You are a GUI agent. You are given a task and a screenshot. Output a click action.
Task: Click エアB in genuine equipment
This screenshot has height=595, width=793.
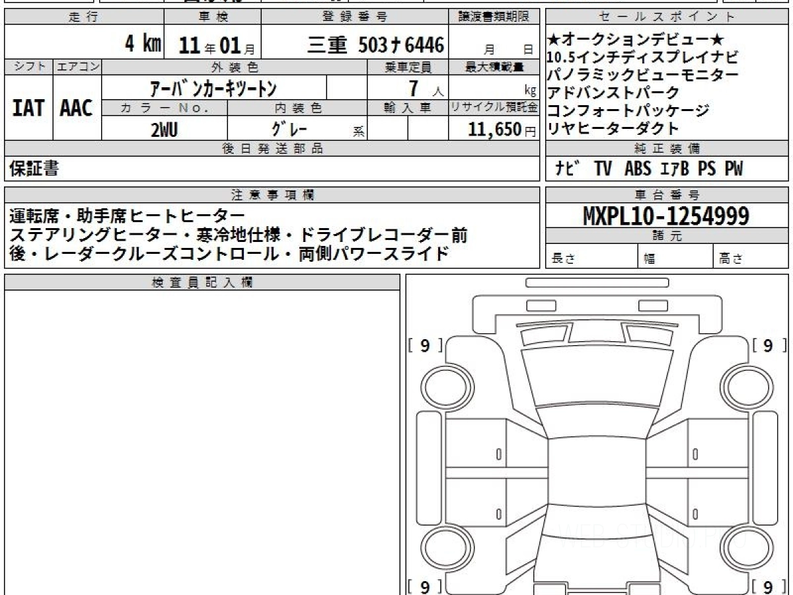[675, 169]
